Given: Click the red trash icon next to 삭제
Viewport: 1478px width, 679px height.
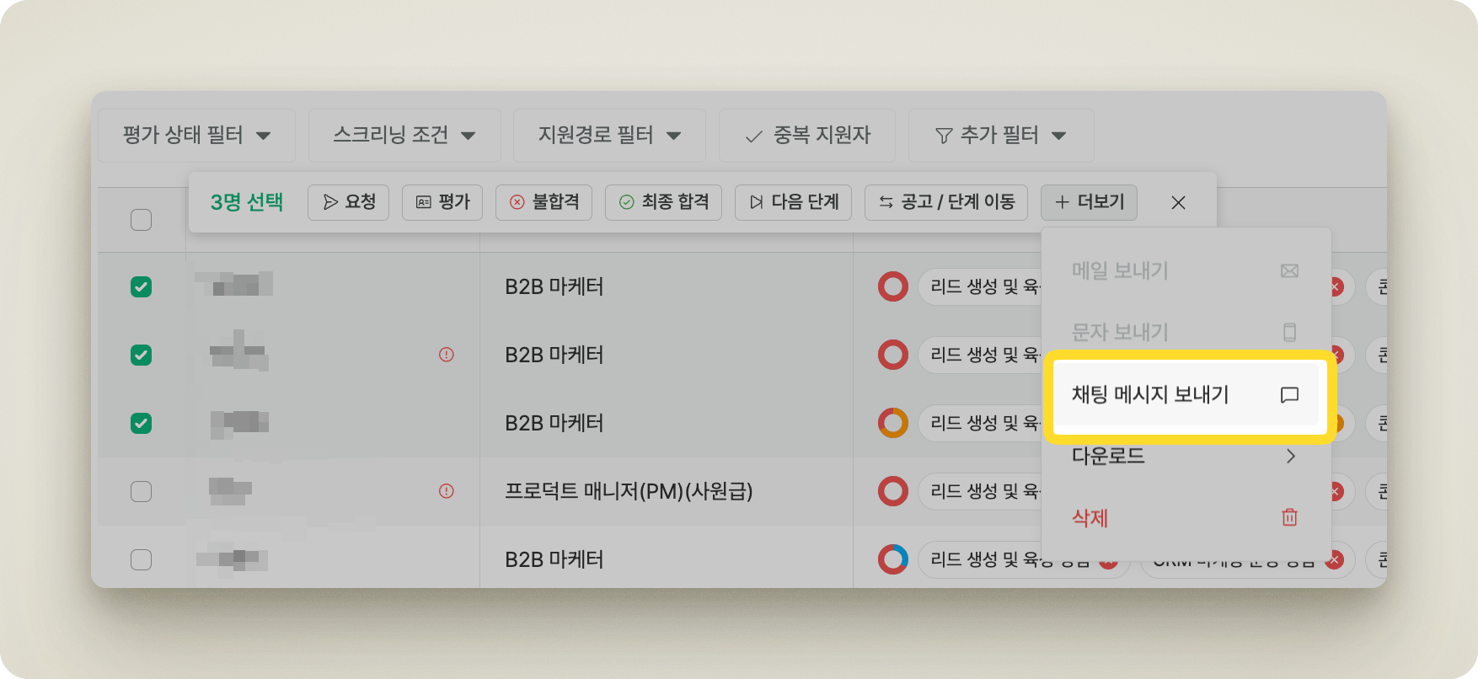Looking at the screenshot, I should pyautogui.click(x=1288, y=517).
